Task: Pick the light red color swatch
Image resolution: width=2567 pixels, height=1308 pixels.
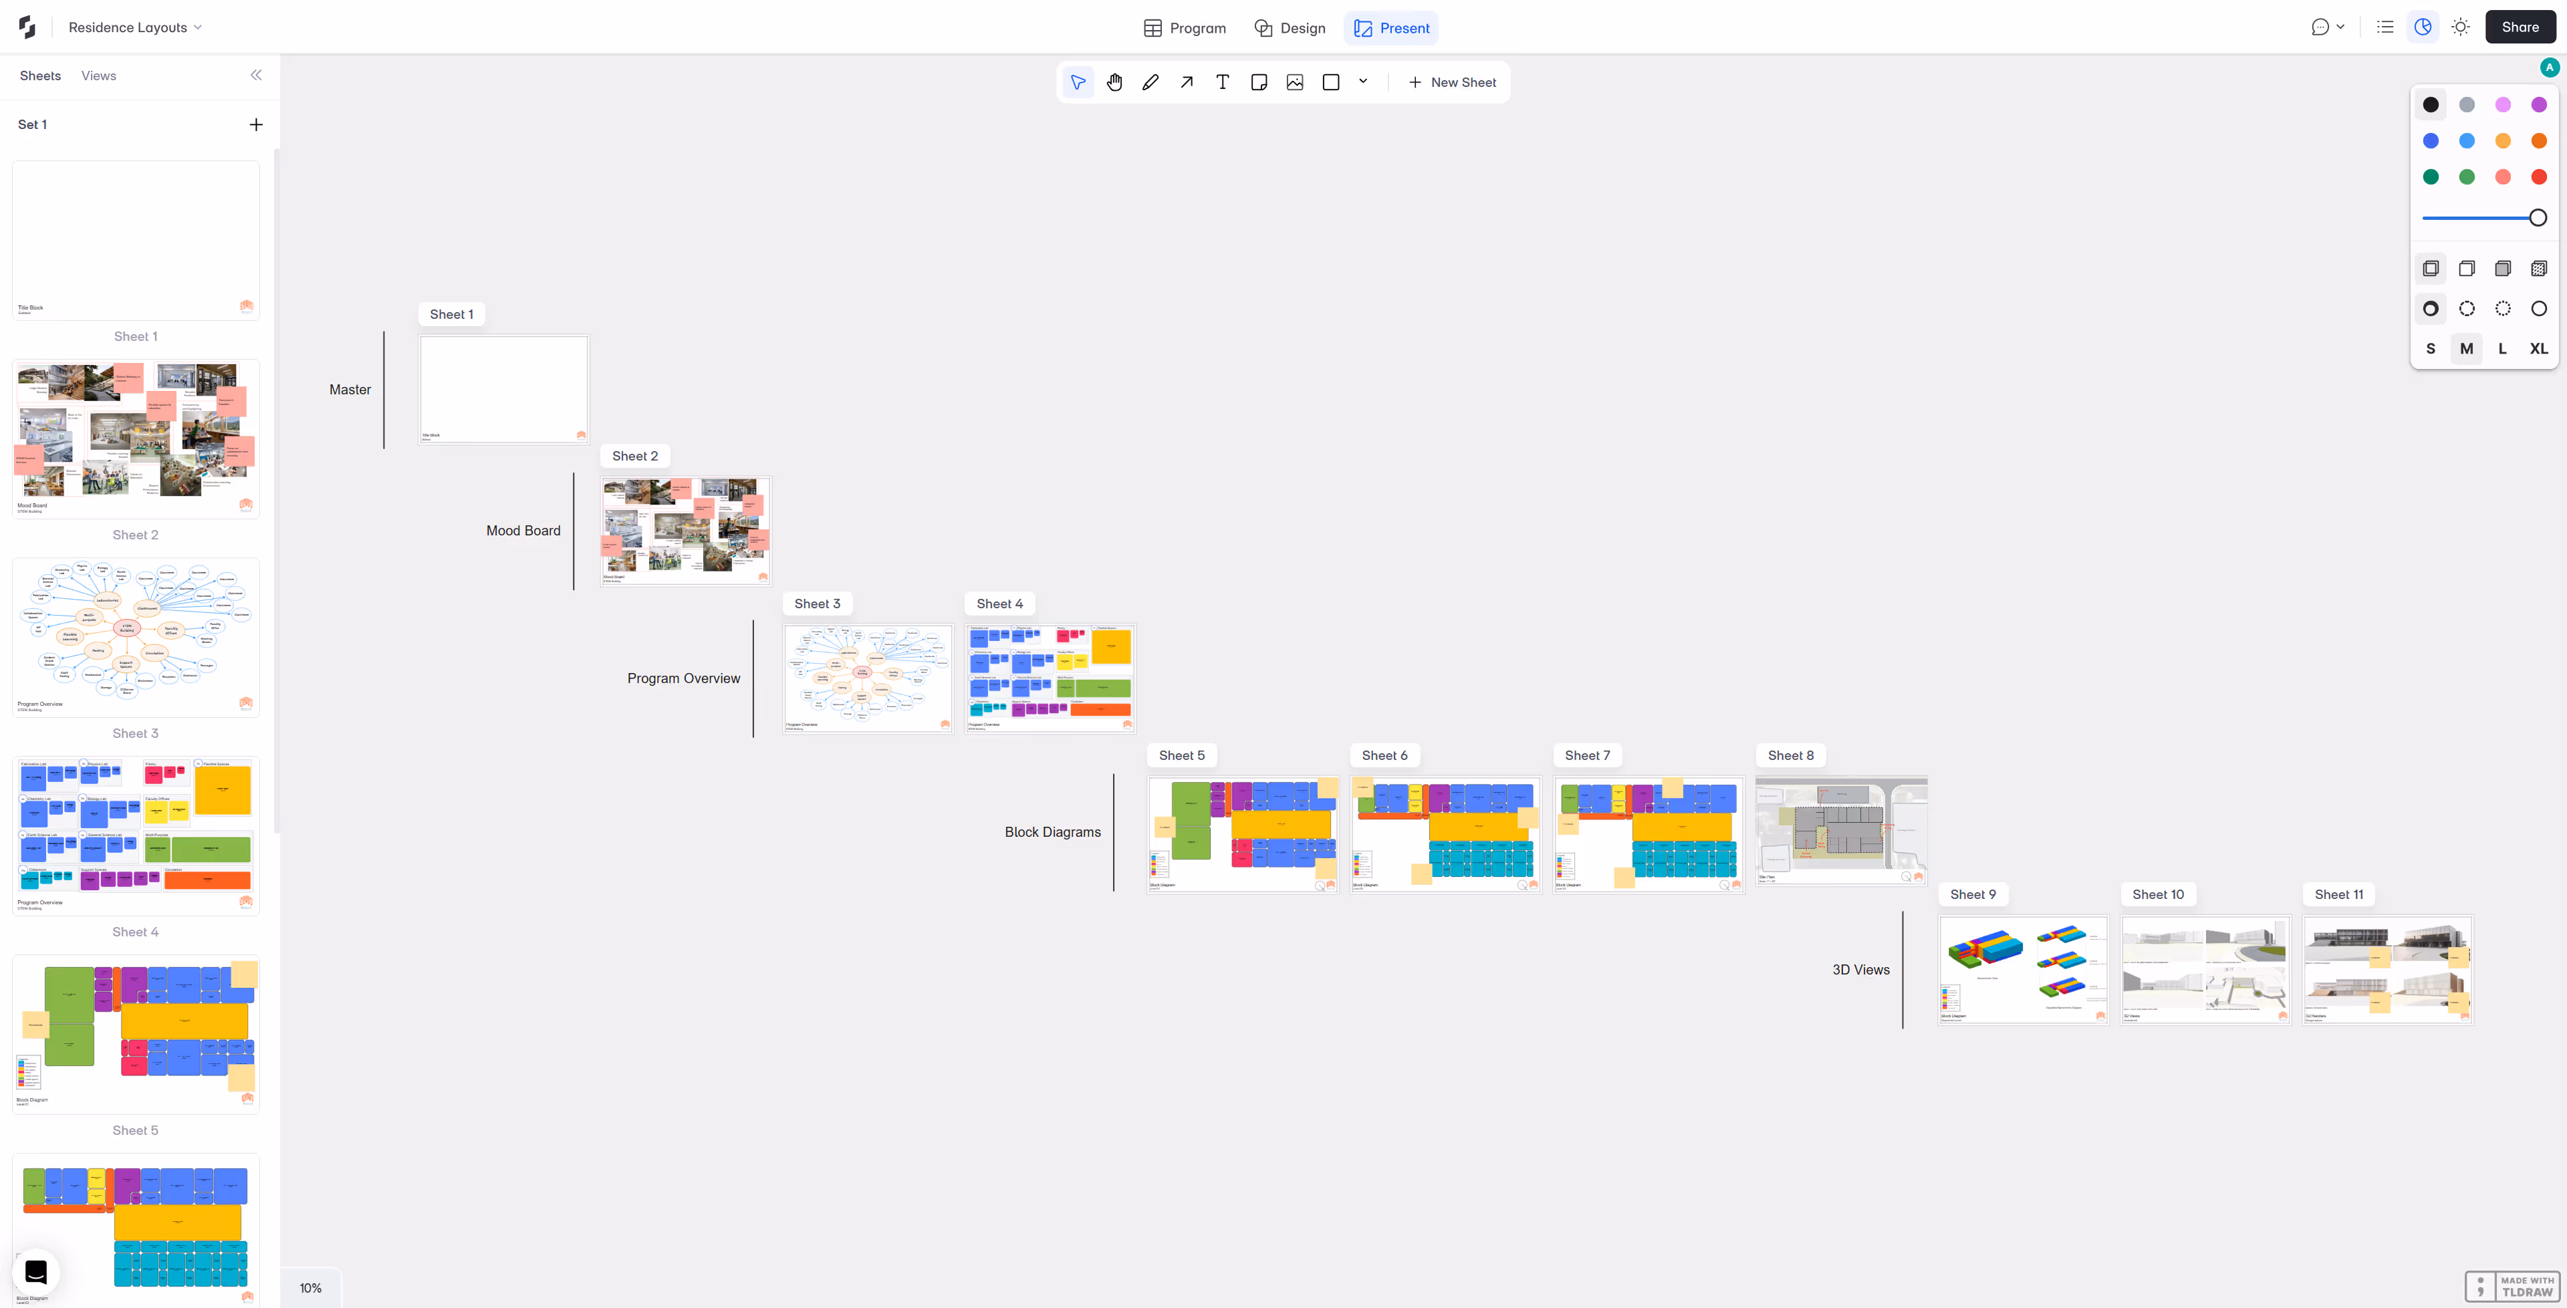Action: pos(2502,176)
